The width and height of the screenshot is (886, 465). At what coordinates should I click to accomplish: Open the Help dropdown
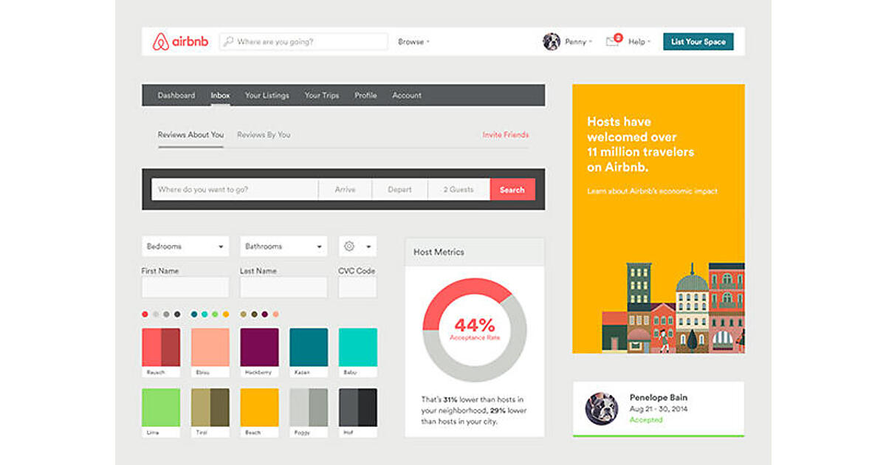639,42
